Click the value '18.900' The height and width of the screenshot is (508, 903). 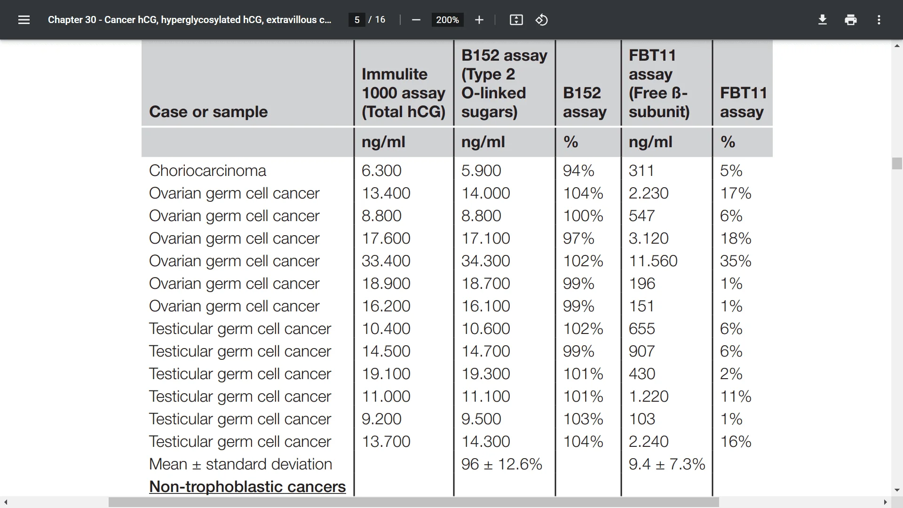point(386,283)
